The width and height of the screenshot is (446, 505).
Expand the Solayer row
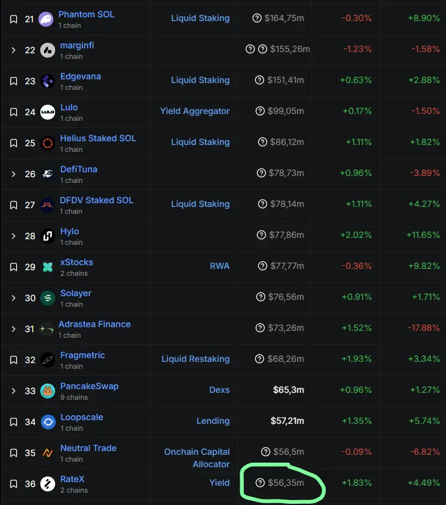click(13, 298)
